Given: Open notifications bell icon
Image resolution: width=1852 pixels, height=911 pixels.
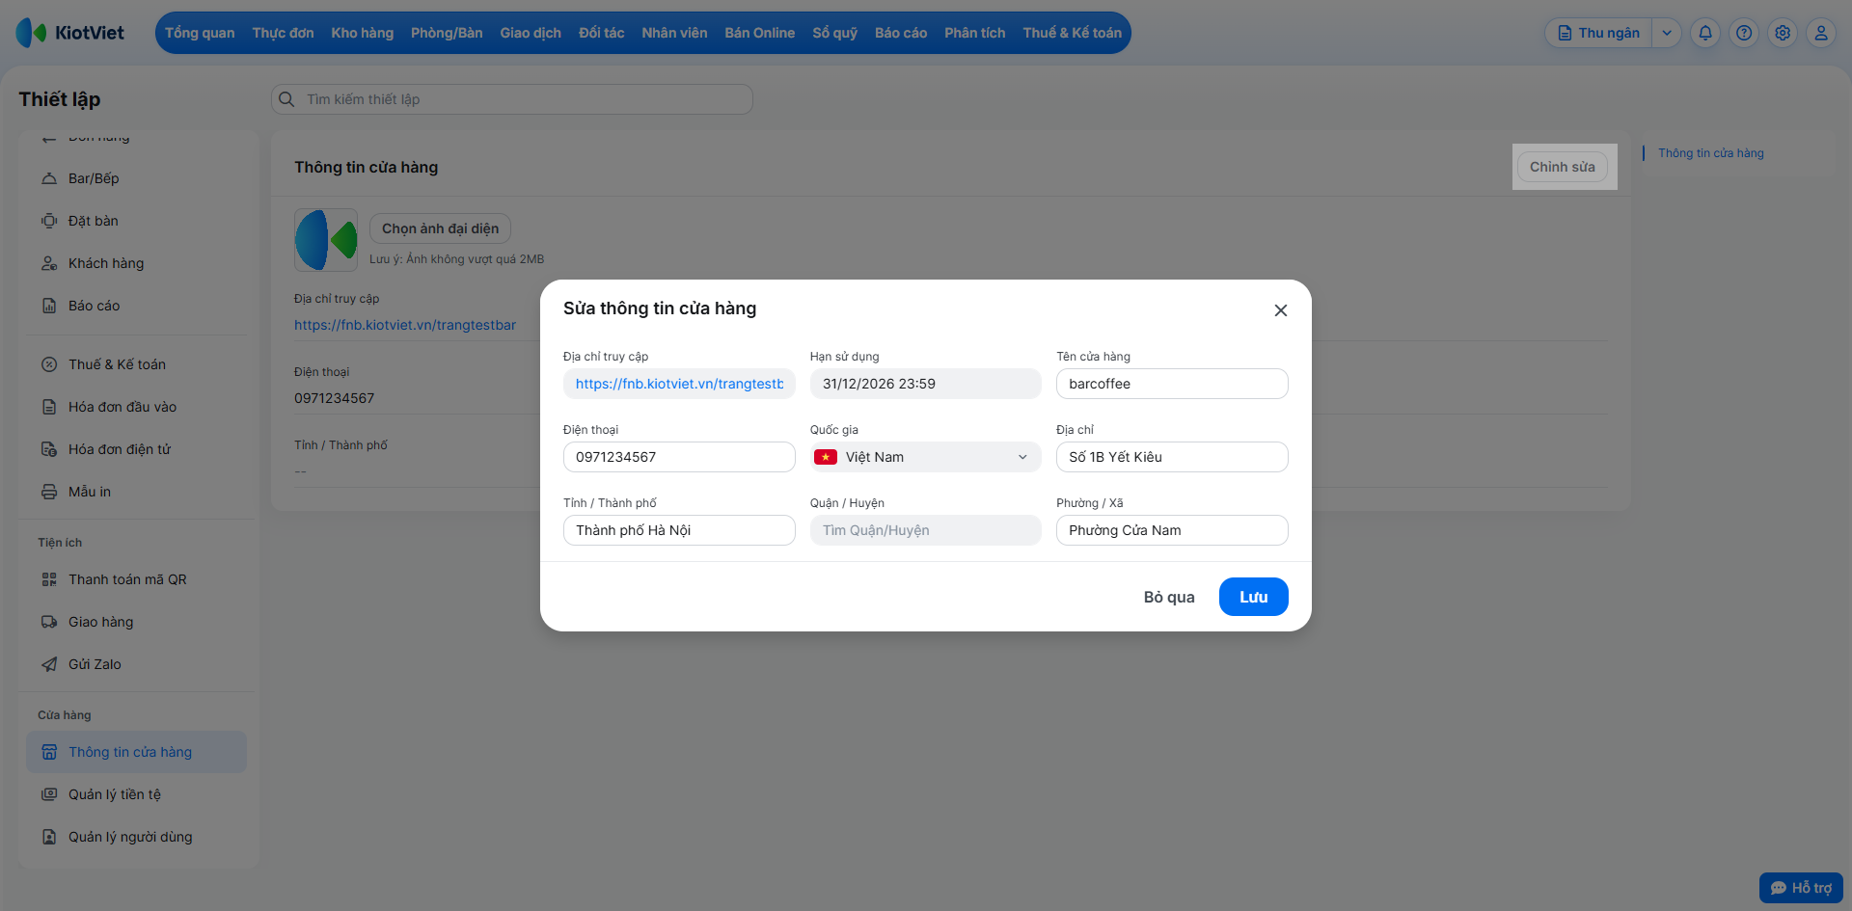Looking at the screenshot, I should coord(1705,33).
